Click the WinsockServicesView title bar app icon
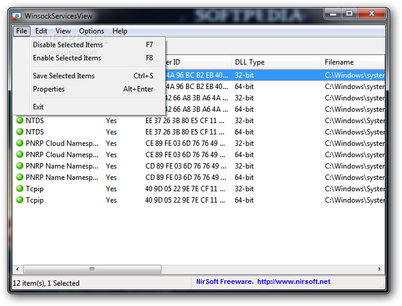 click(x=17, y=16)
